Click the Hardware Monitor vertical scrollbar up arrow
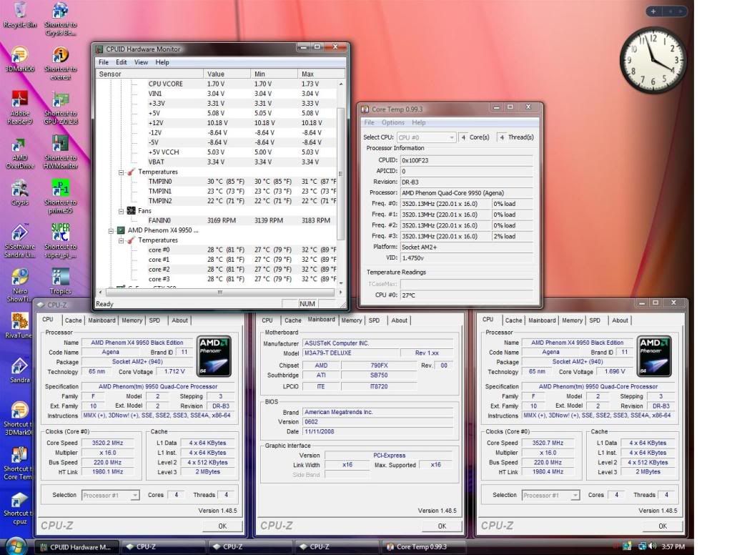 tap(341, 84)
